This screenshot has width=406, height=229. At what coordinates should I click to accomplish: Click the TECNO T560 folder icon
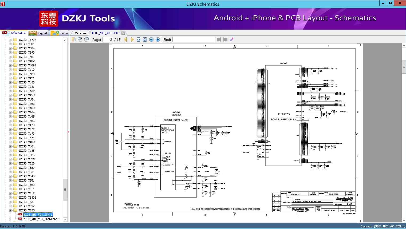point(15,185)
